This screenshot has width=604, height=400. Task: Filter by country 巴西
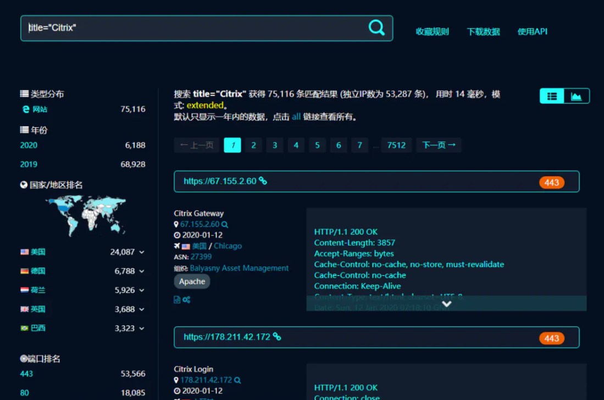(38, 328)
